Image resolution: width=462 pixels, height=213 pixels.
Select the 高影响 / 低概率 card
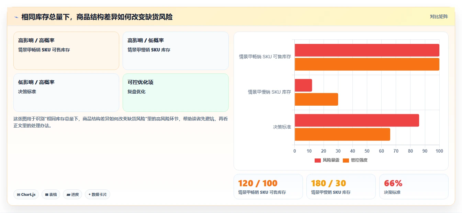point(176,51)
